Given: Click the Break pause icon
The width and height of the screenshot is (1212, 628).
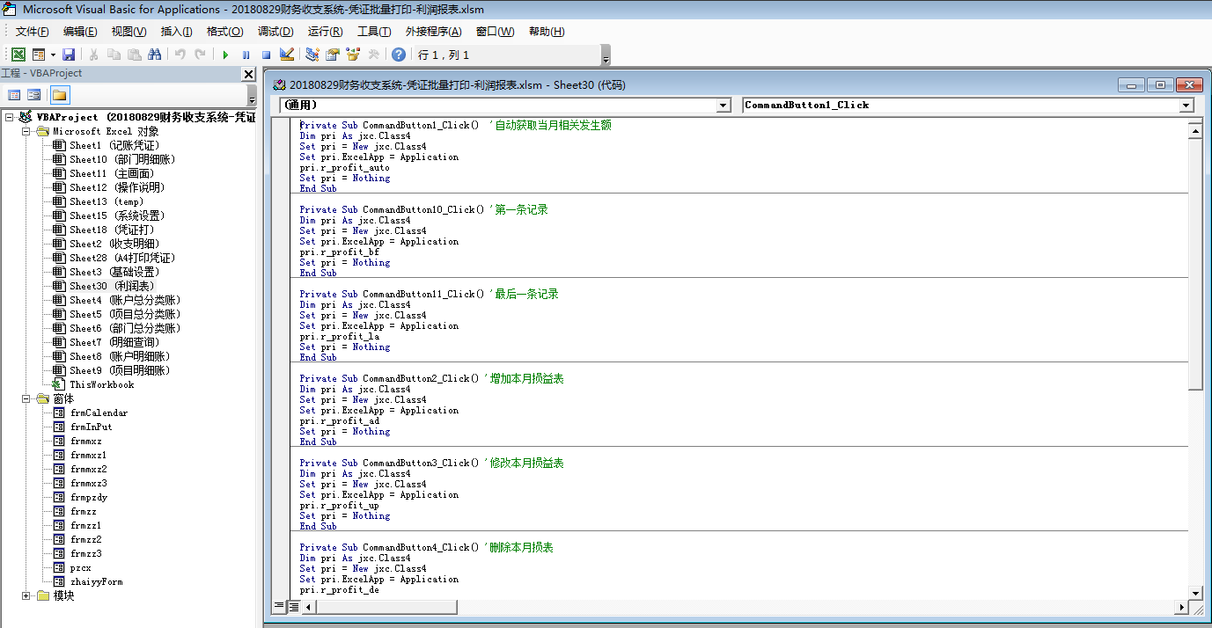Looking at the screenshot, I should click(246, 55).
